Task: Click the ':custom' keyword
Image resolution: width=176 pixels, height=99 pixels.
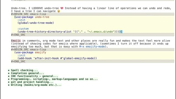Action: pyautogui.click(x=23, y=29)
